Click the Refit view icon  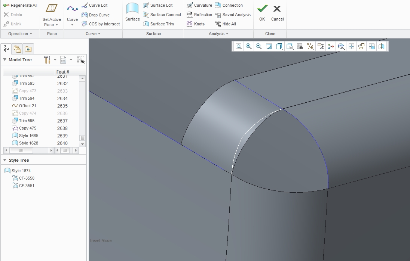pos(238,46)
